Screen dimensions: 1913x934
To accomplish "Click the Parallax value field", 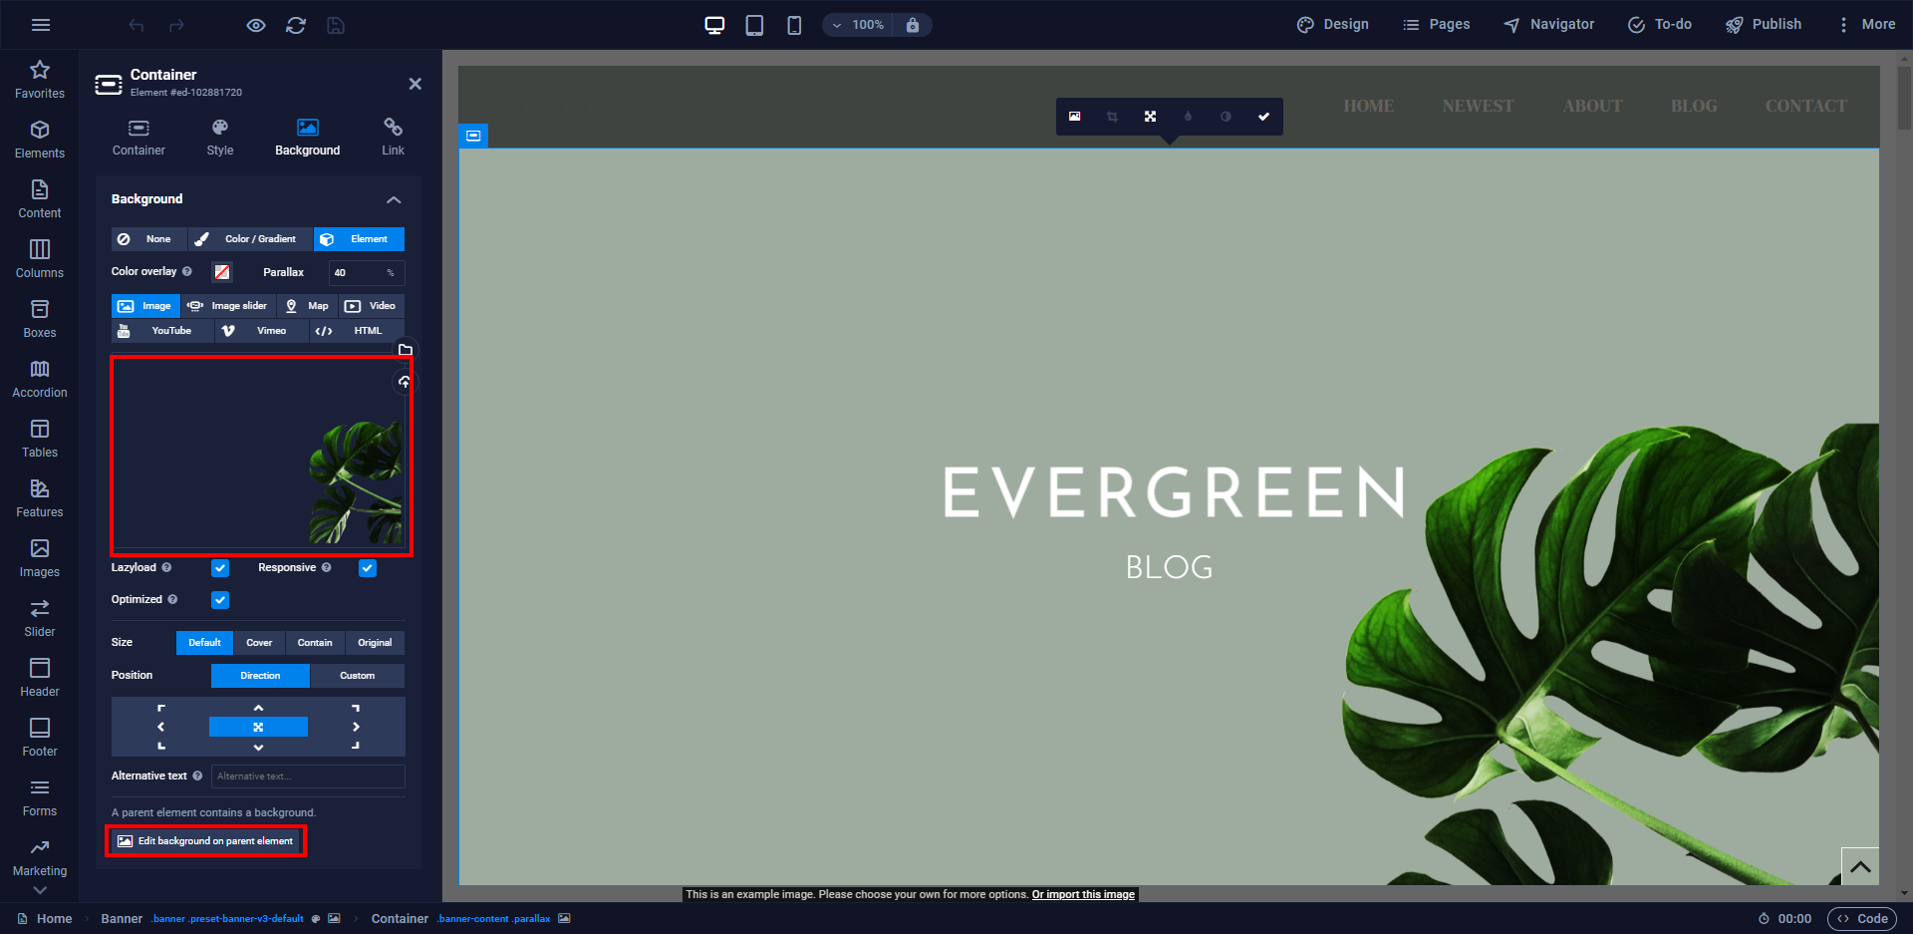I will (367, 272).
